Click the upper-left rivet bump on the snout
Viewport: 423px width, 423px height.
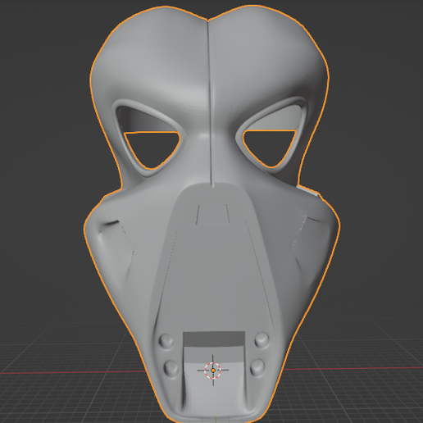point(166,341)
